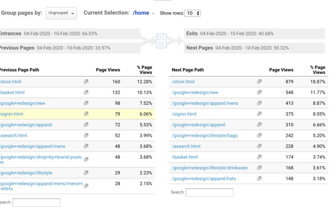Click the 132 page views value
The height and width of the screenshot is (211, 330).
116,93
